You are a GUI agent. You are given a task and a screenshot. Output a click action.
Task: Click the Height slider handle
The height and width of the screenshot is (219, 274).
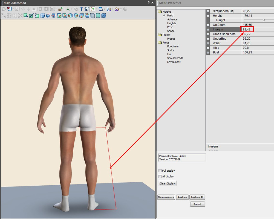264,20
